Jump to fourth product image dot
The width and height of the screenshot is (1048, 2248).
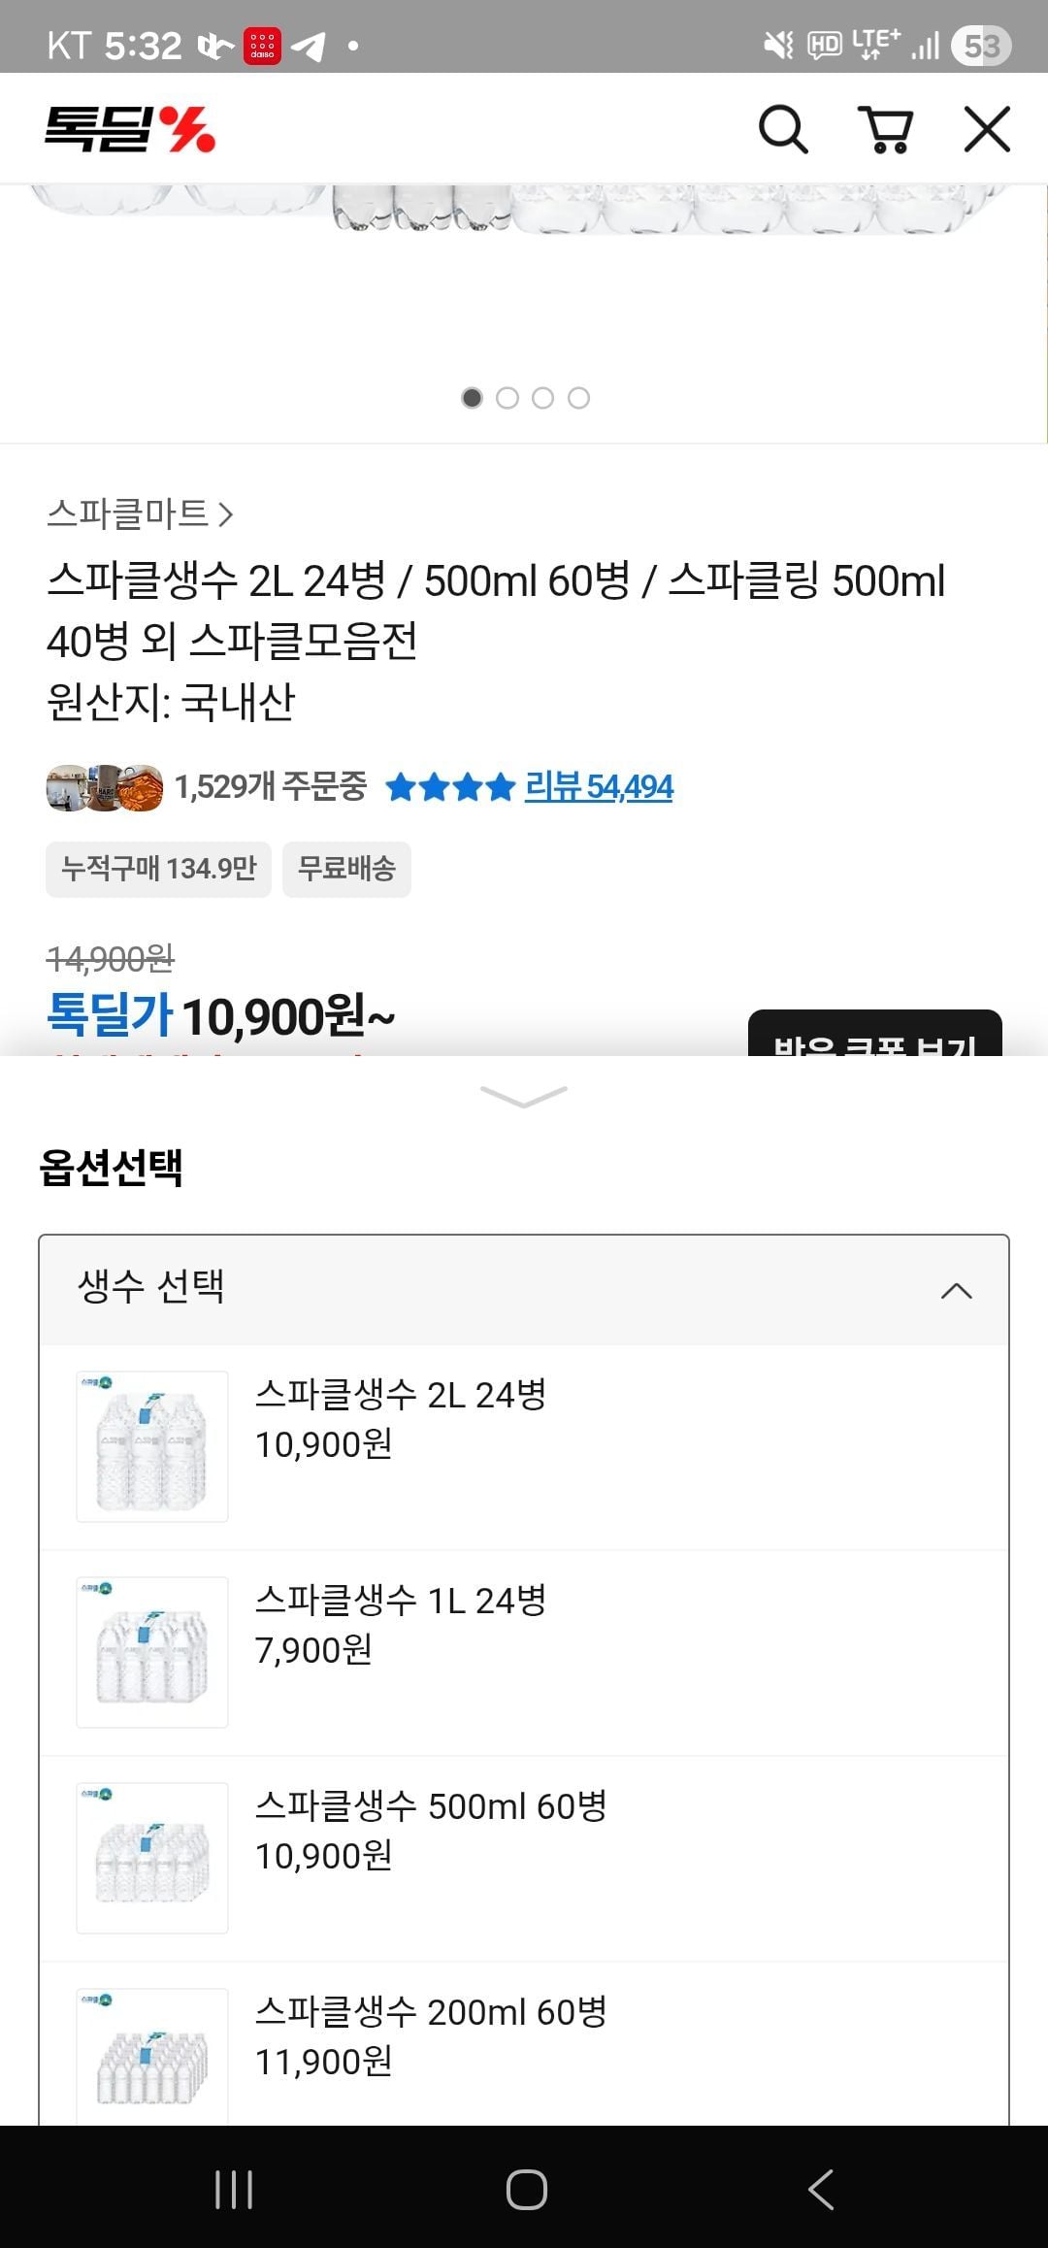[x=579, y=398]
